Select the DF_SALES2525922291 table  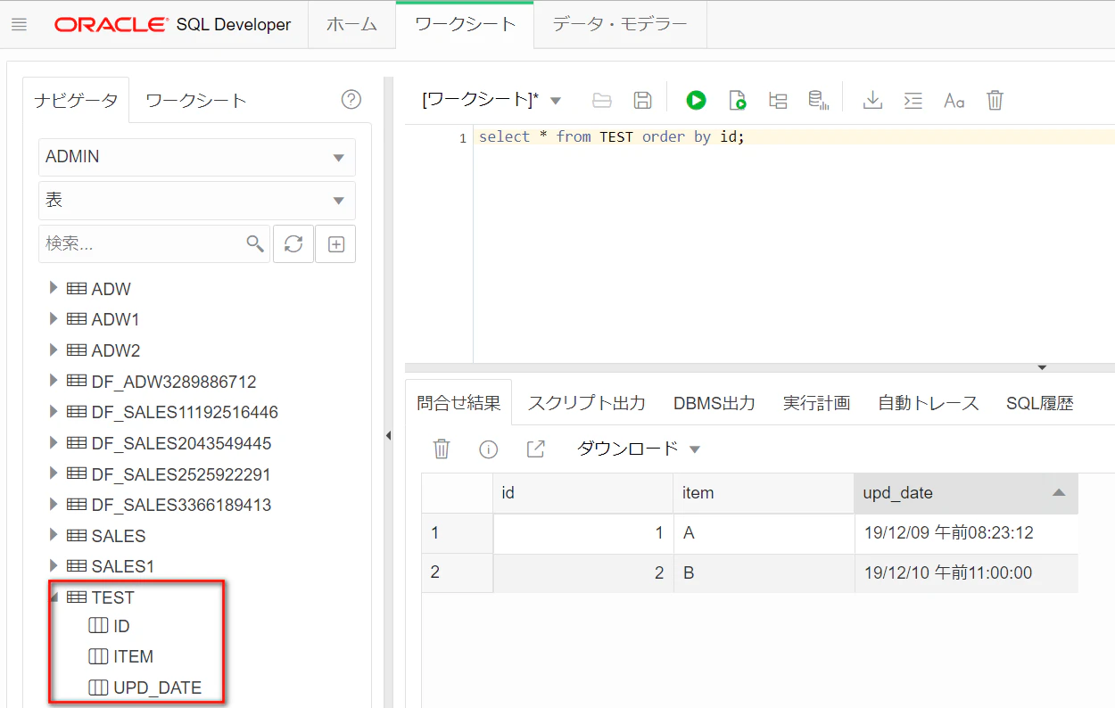pyautogui.click(x=181, y=474)
